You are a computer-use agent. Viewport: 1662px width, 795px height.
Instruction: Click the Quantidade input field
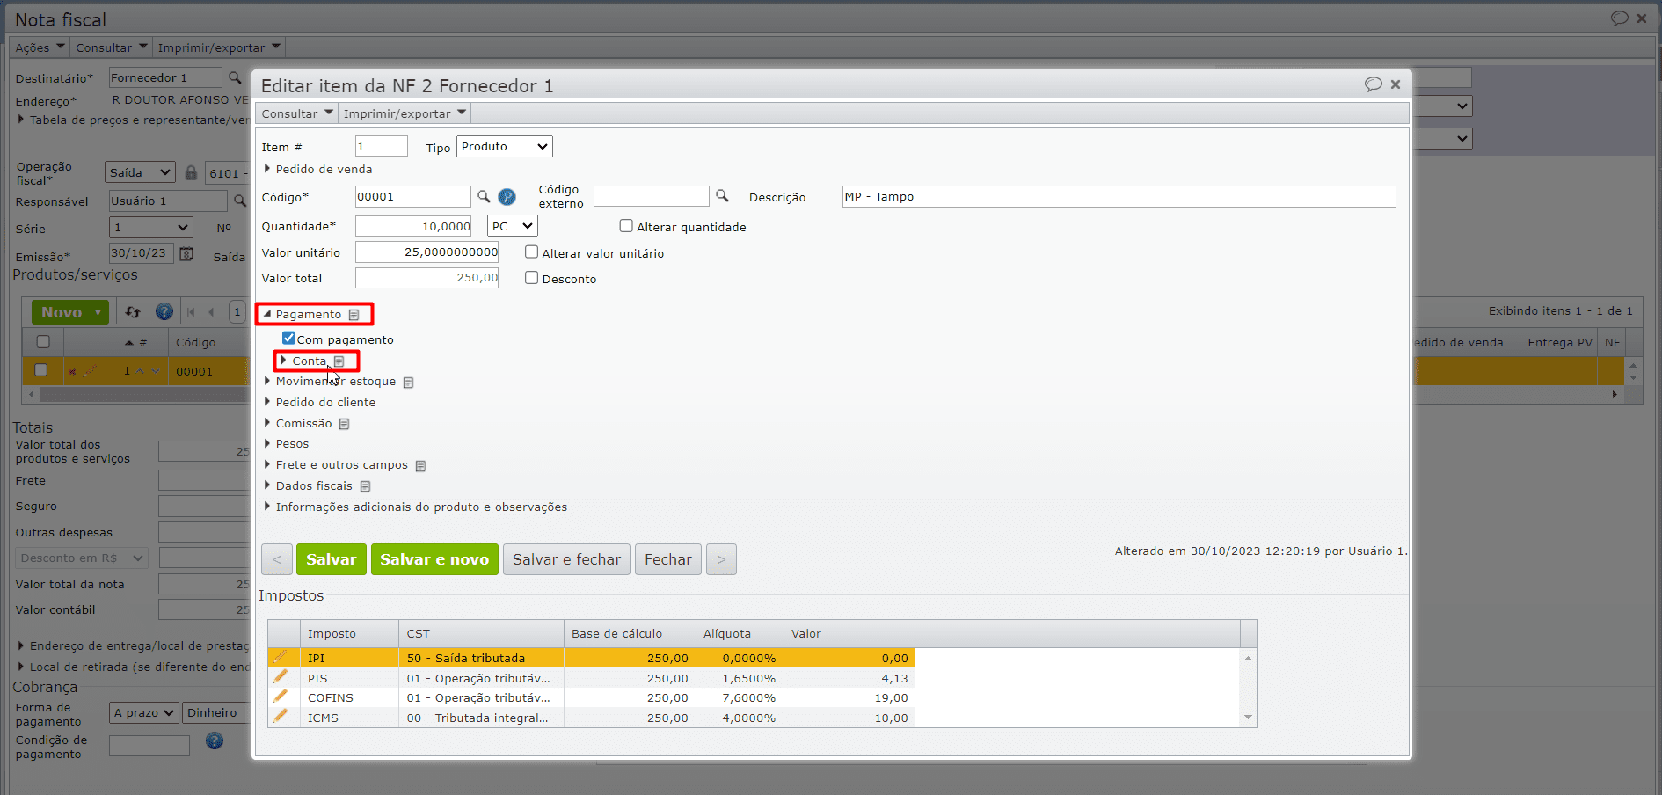413,226
